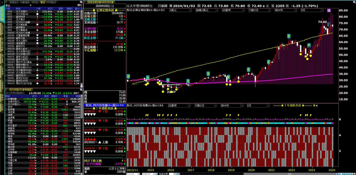Switch to the 自動選股 tab
Image resolution: width=356 pixels, height=175 pixels.
pyautogui.click(x=24, y=2)
